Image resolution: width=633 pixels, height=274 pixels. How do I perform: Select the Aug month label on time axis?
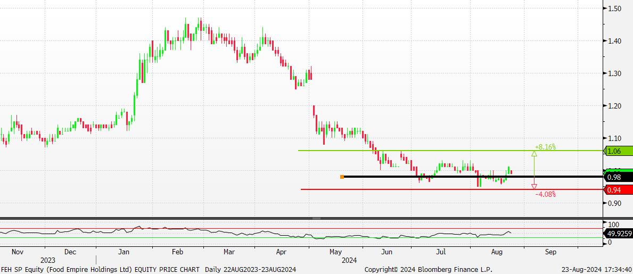496,252
